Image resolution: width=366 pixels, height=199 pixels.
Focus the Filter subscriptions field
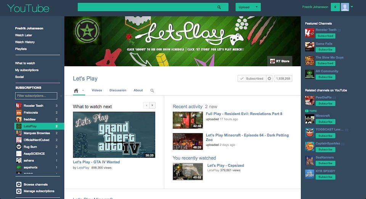(x=36, y=96)
